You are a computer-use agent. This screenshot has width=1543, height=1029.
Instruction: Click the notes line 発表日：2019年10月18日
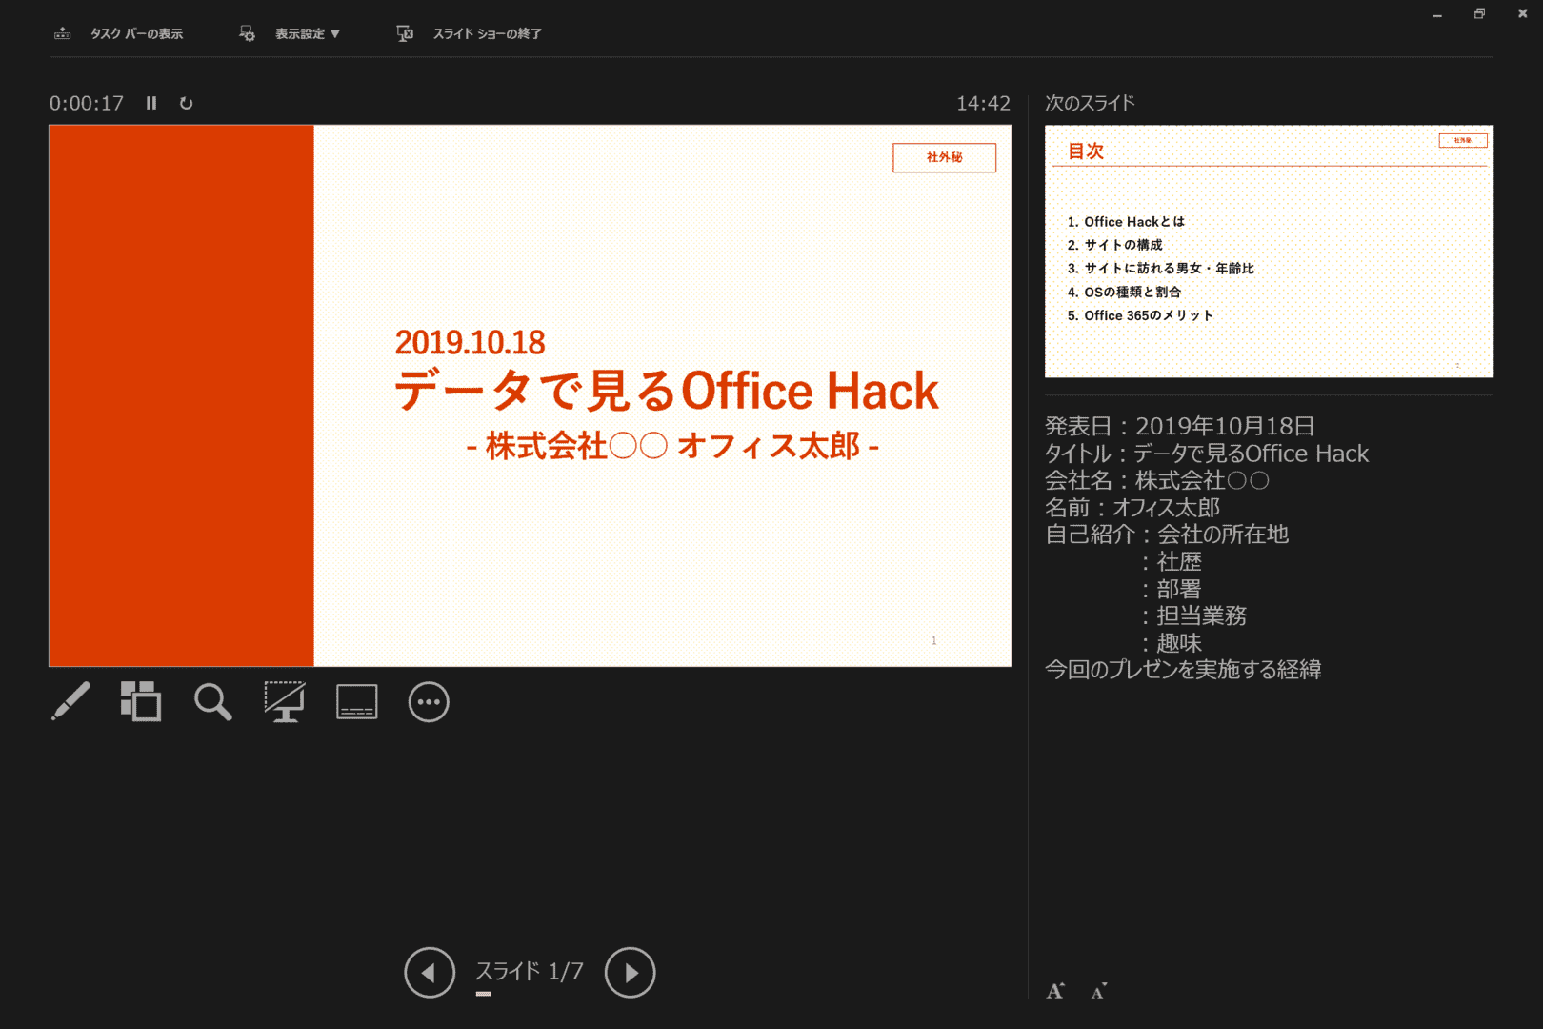(x=1180, y=426)
